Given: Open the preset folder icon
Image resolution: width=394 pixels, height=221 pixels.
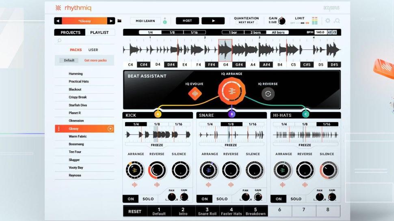Looking at the screenshot, I should [119, 21].
